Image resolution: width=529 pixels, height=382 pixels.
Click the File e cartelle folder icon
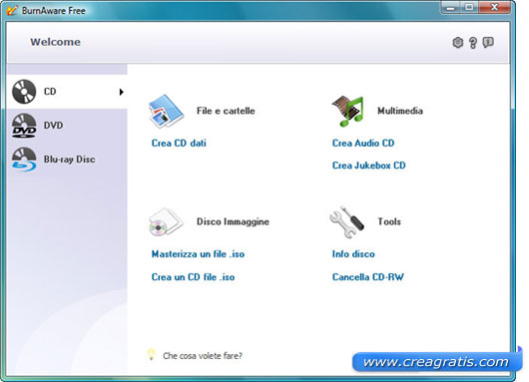click(166, 111)
